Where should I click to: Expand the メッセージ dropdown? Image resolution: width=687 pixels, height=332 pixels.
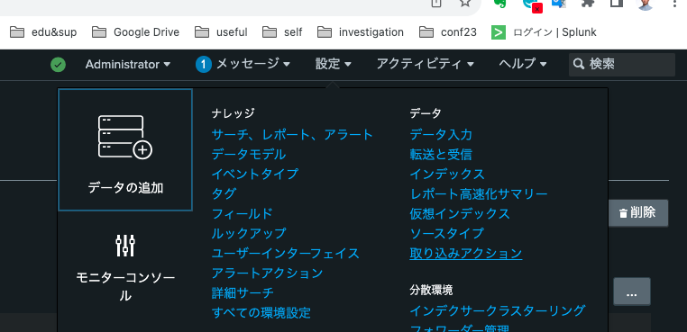coord(253,65)
